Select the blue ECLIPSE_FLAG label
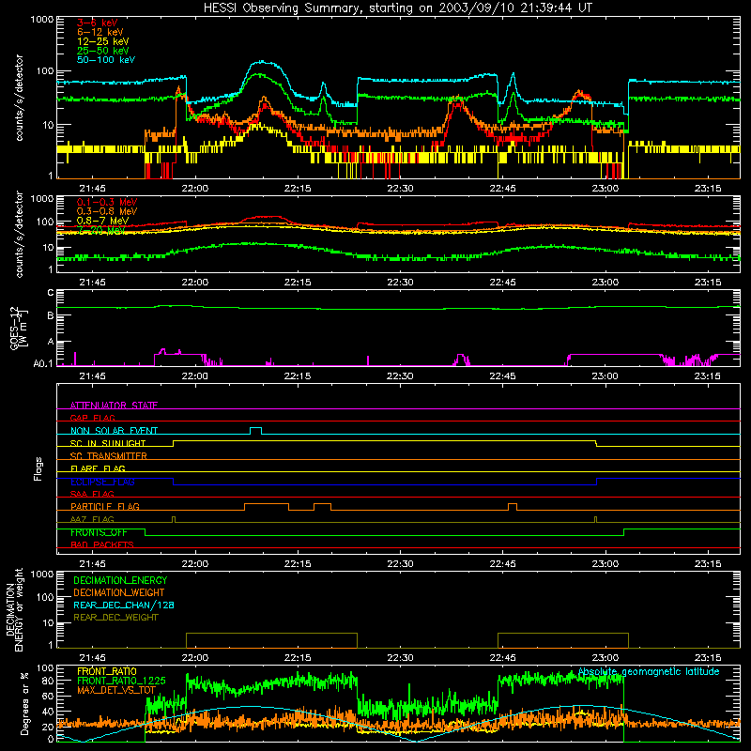 pos(102,482)
